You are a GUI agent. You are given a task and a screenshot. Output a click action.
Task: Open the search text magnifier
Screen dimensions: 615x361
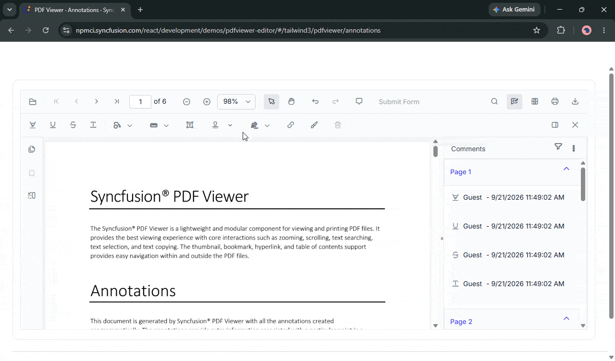pos(494,102)
